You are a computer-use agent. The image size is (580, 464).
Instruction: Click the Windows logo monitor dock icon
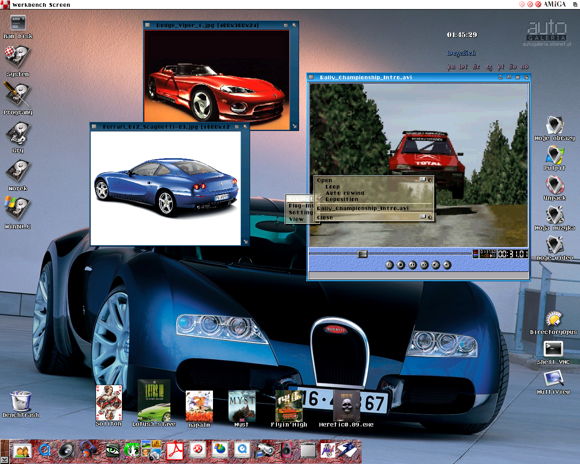click(x=220, y=451)
